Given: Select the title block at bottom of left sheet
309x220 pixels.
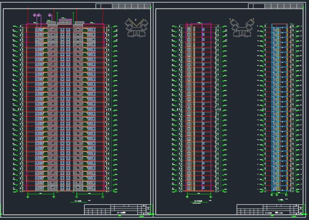Looking at the screenshot, I should pyautogui.click(x=117, y=209).
